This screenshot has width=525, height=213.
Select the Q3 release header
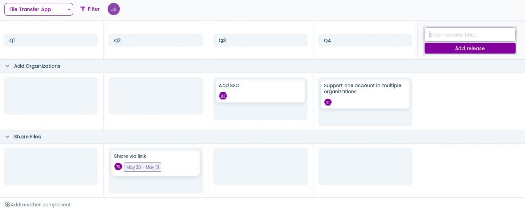(260, 41)
